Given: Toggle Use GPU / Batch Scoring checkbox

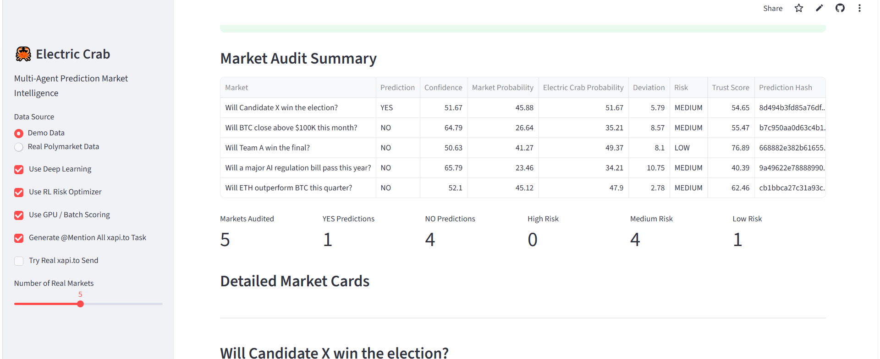Looking at the screenshot, I should pos(19,215).
